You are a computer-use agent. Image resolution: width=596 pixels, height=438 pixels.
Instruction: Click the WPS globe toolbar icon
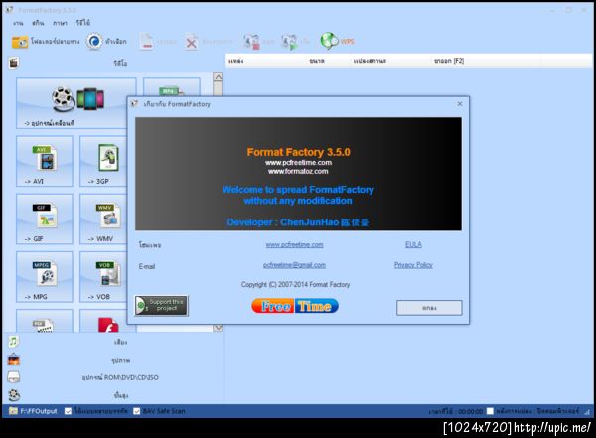coord(337,41)
